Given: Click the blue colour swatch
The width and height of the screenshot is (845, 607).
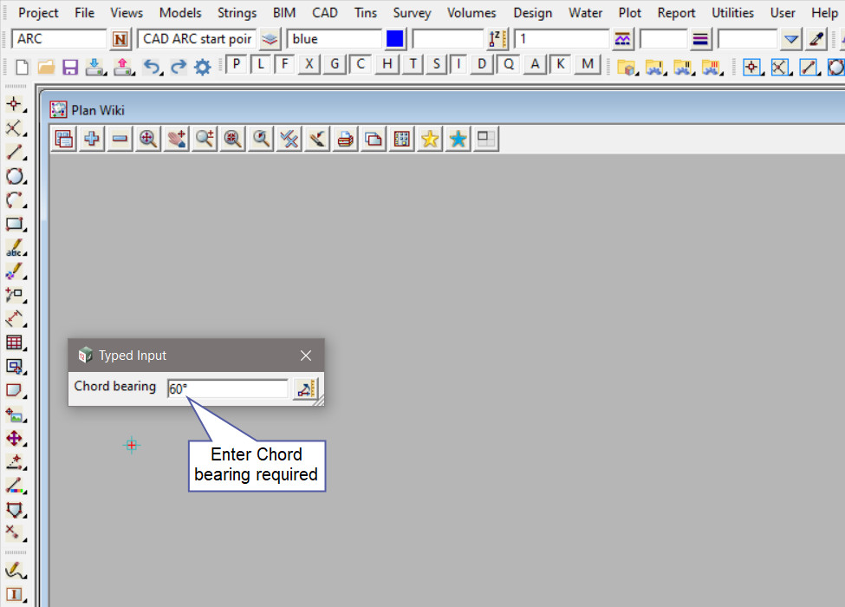Looking at the screenshot, I should pyautogui.click(x=395, y=39).
